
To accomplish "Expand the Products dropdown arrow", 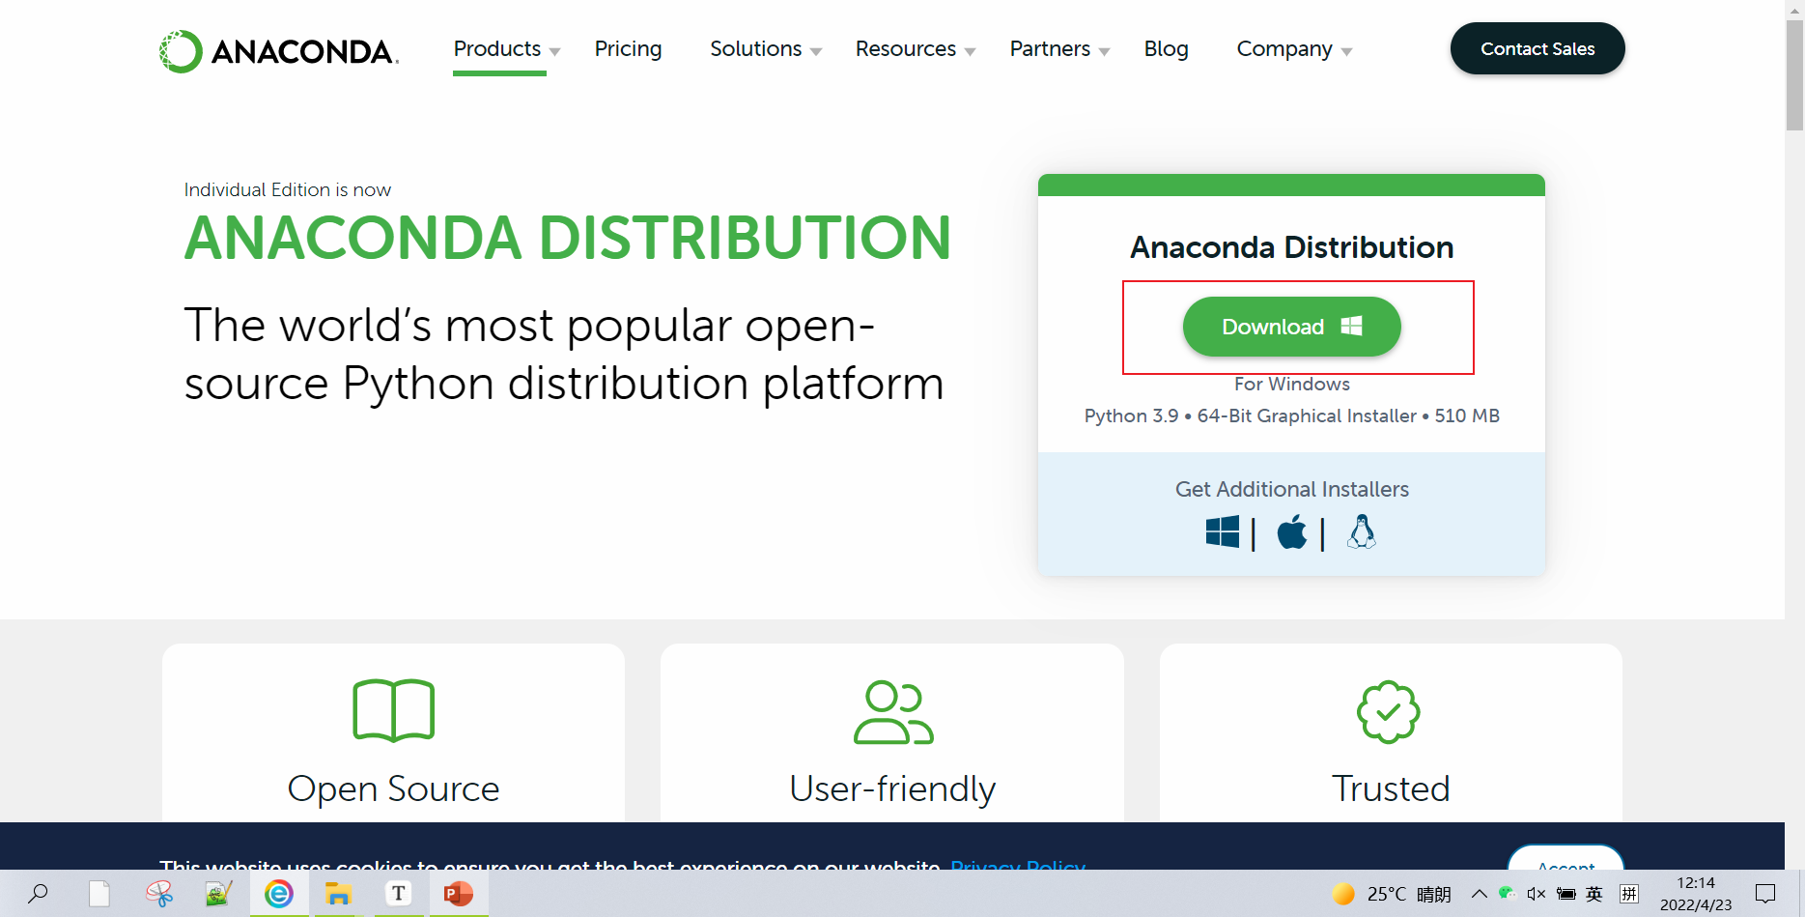I will tap(554, 52).
